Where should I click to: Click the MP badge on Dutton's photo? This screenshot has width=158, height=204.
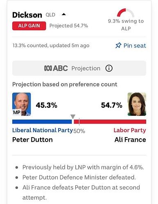click(17, 112)
